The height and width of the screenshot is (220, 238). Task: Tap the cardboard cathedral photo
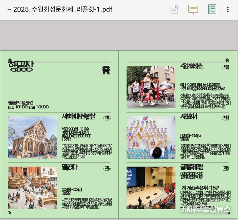click(32, 137)
